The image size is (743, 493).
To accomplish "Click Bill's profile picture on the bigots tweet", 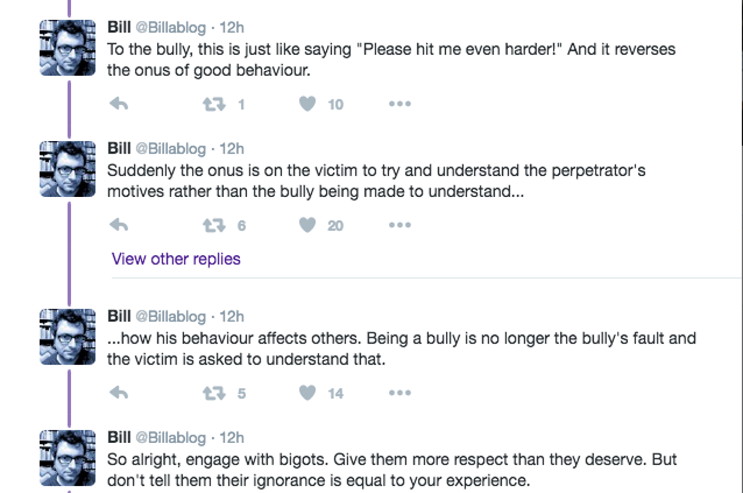I will (x=68, y=458).
